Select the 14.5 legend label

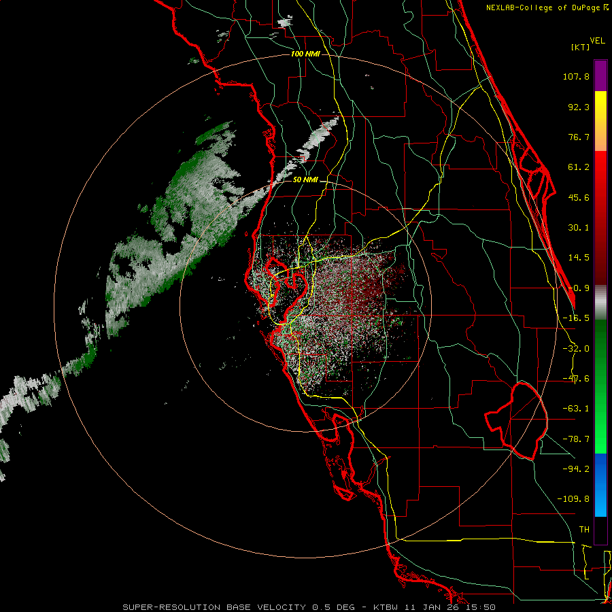coord(579,258)
